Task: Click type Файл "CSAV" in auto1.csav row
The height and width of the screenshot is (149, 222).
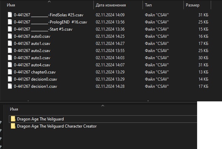Action: pos(157,44)
